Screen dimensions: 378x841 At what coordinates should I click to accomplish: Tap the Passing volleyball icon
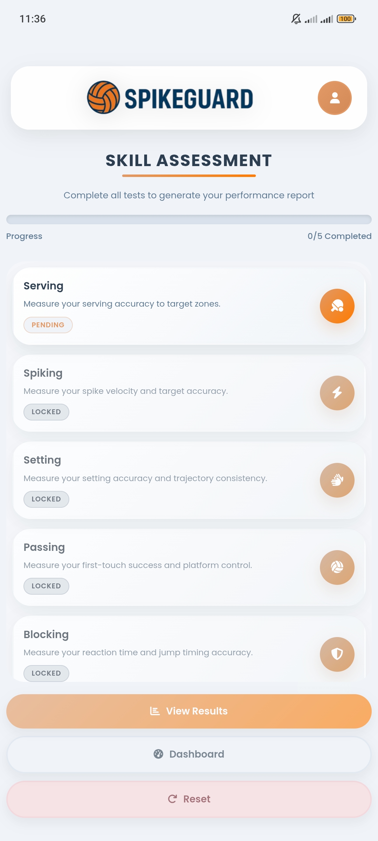337,567
